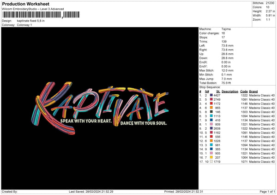The height and width of the screenshot is (195, 277).
Task: Click the Code column header
Action: pyautogui.click(x=244, y=92)
